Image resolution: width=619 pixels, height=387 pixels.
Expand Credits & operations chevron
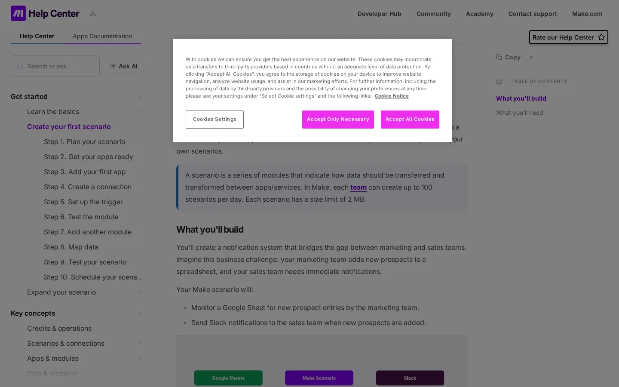tap(139, 328)
